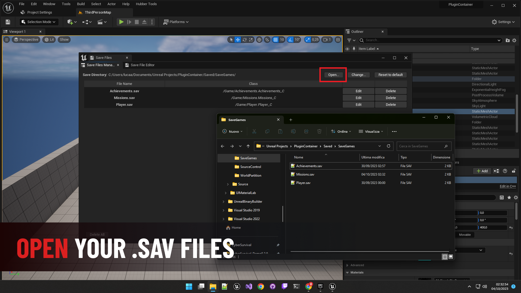Click Edit for Missions.sav
The height and width of the screenshot is (293, 521).
coord(358,98)
